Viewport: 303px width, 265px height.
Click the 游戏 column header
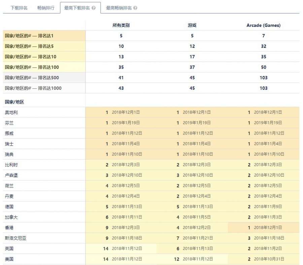pos(192,25)
